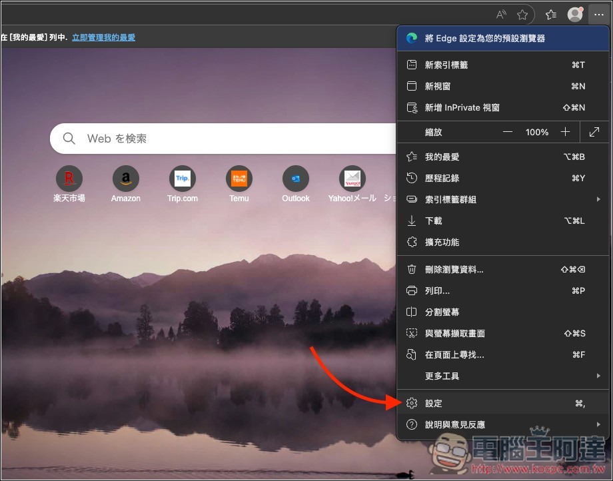Click the three-dot Settings and more button
This screenshot has height=481, width=613.
click(598, 15)
